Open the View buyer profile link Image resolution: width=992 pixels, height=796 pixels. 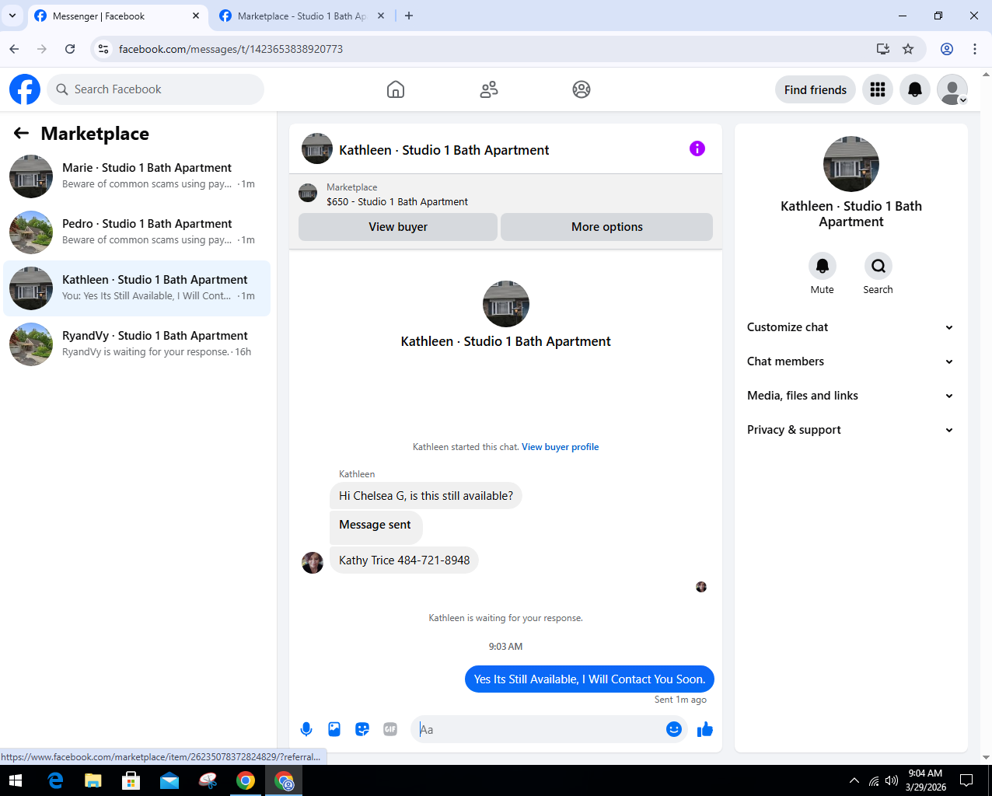point(560,447)
